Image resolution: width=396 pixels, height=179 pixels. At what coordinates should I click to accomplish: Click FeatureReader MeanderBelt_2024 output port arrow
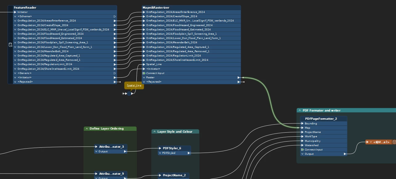tap(115, 51)
